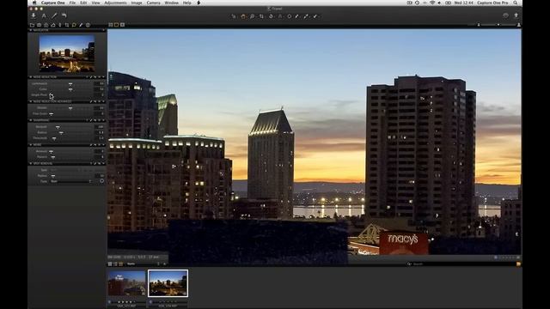
Task: Toggle color tag on selected second thumbnail
Action: [151, 301]
